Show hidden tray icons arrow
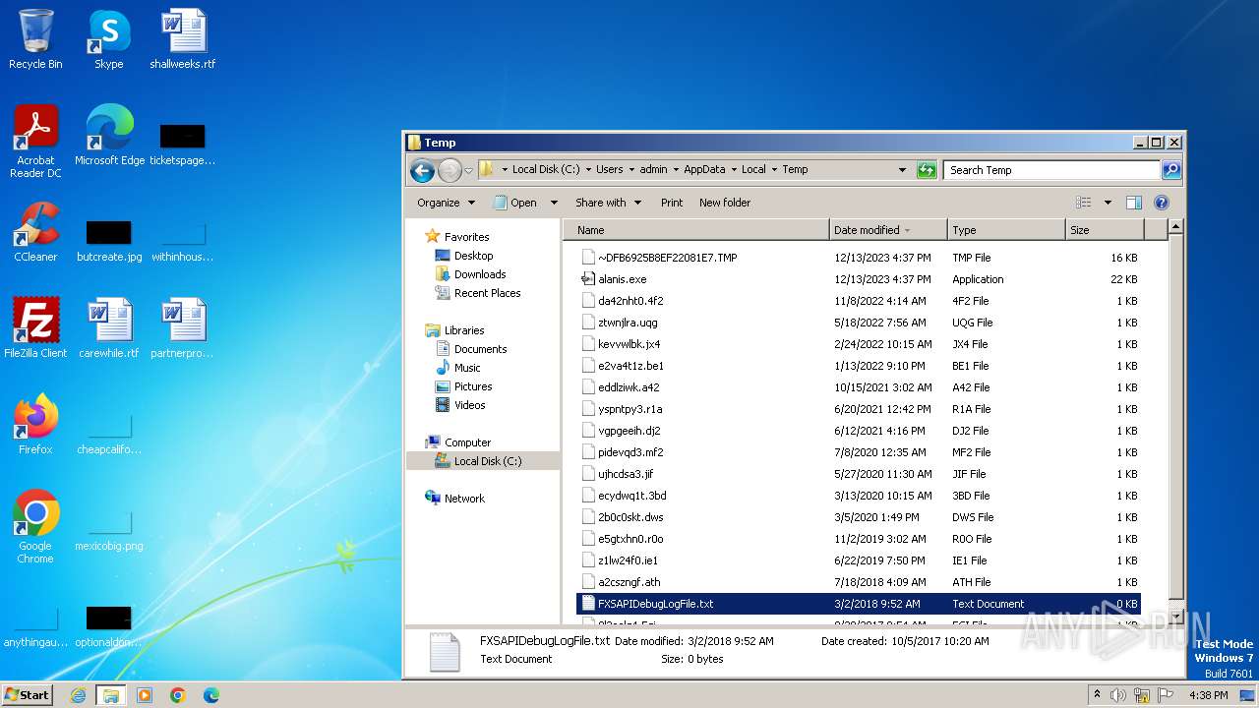This screenshot has height=708, width=1259. tap(1097, 695)
